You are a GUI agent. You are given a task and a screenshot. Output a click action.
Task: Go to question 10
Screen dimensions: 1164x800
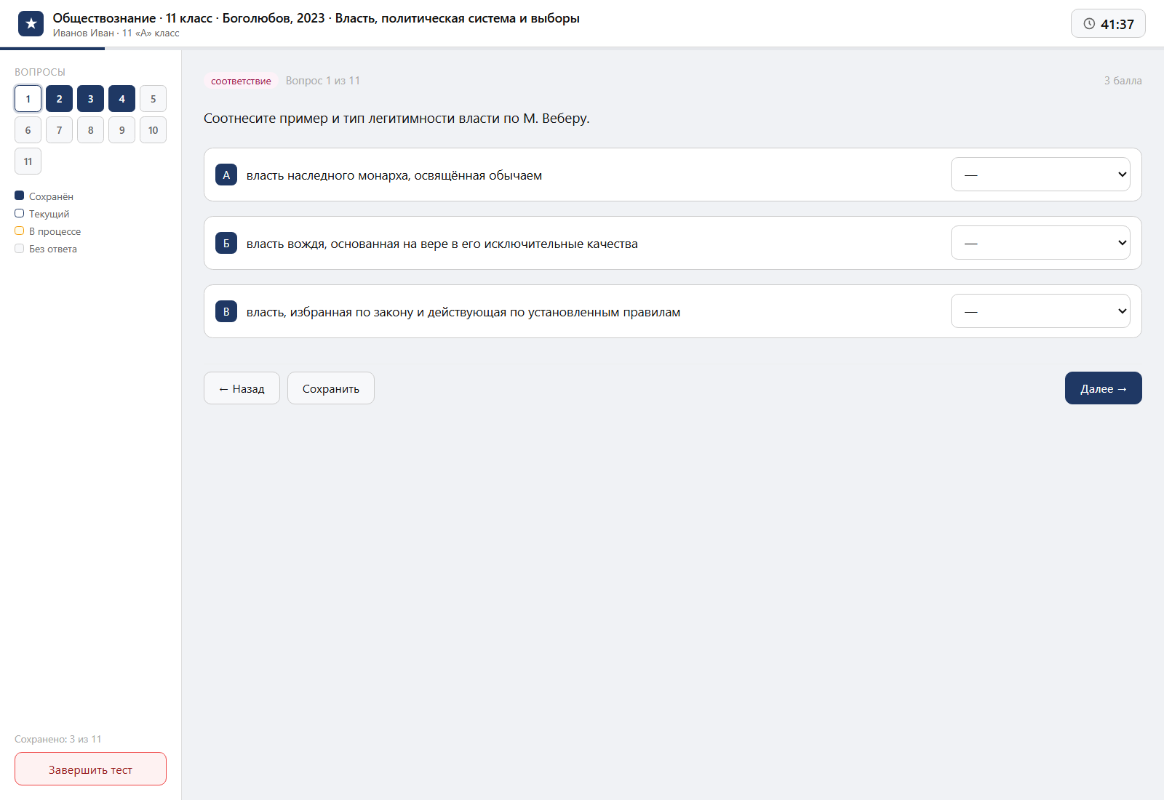click(153, 130)
